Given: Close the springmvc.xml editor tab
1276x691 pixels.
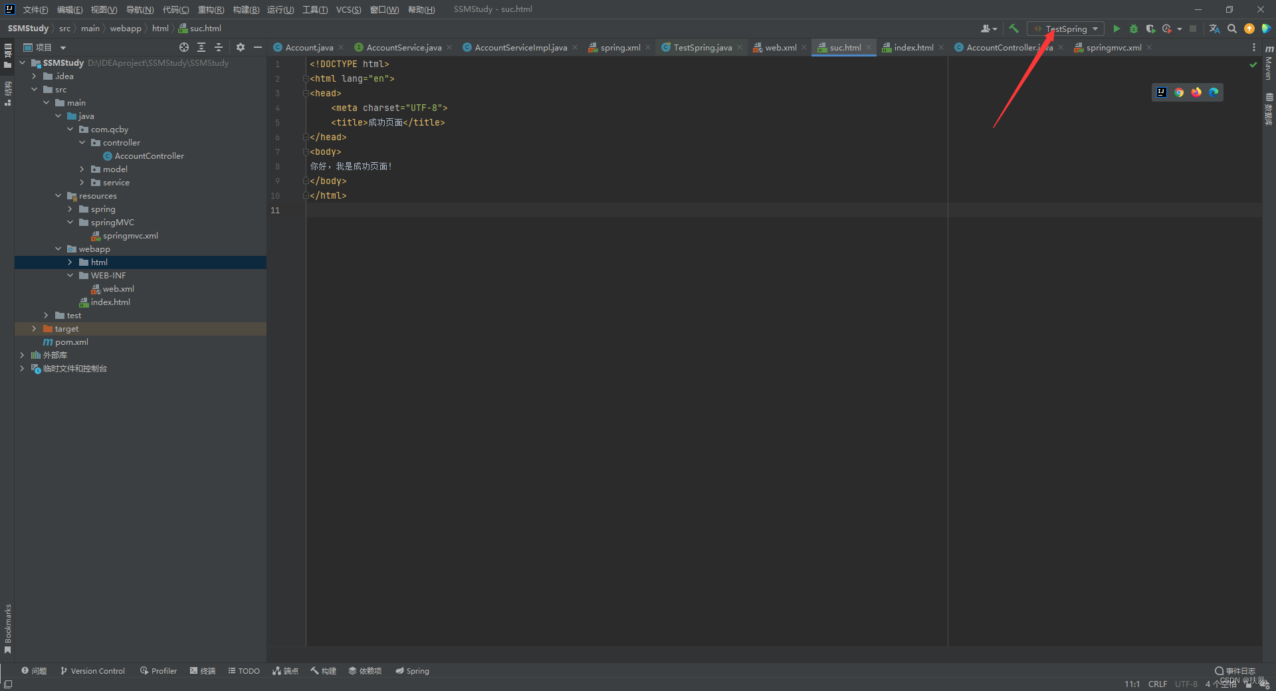Looking at the screenshot, I should point(1149,47).
